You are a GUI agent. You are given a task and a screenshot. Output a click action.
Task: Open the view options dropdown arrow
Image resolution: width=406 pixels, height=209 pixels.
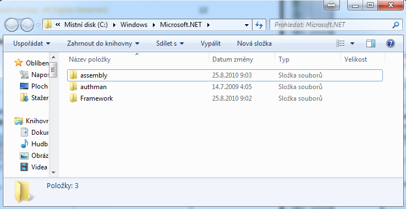tap(352, 43)
